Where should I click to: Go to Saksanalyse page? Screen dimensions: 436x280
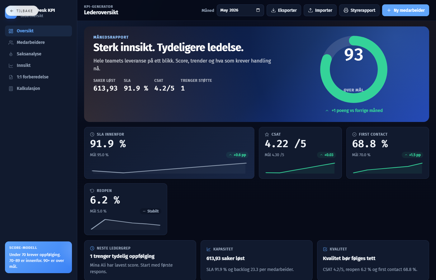[38, 54]
